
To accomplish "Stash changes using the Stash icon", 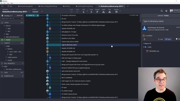I will [103, 12].
